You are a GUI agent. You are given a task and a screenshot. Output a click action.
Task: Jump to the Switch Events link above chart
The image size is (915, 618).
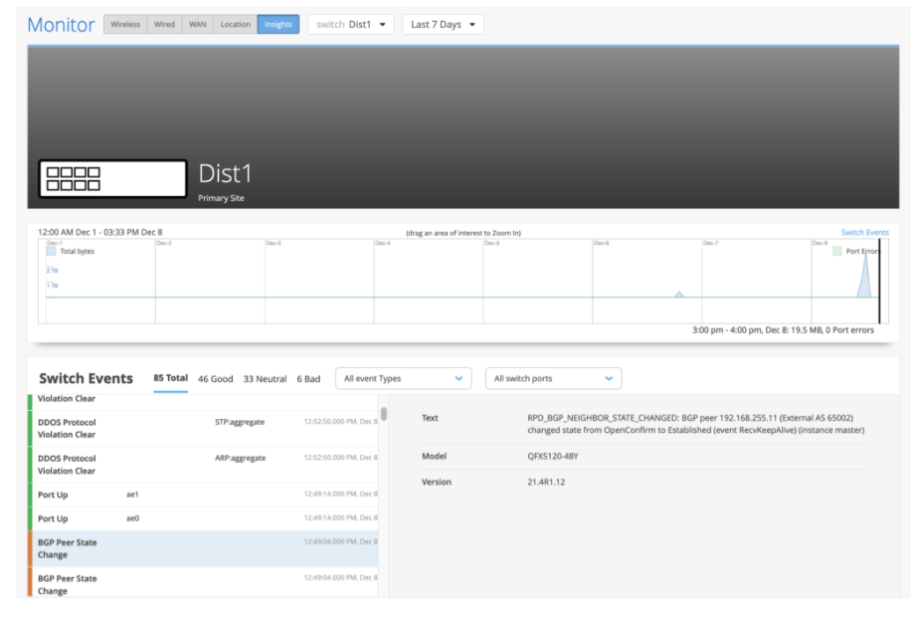pos(864,232)
